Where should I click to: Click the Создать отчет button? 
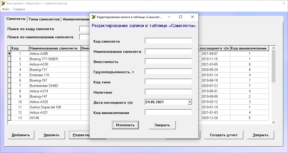[x=224, y=135]
